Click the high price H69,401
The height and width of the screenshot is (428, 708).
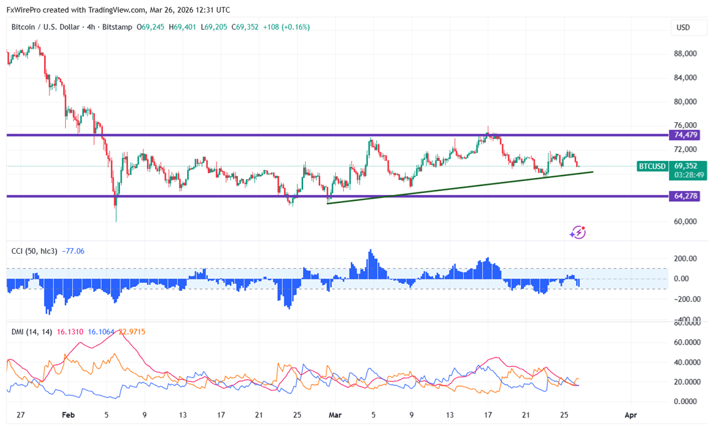coord(183,27)
